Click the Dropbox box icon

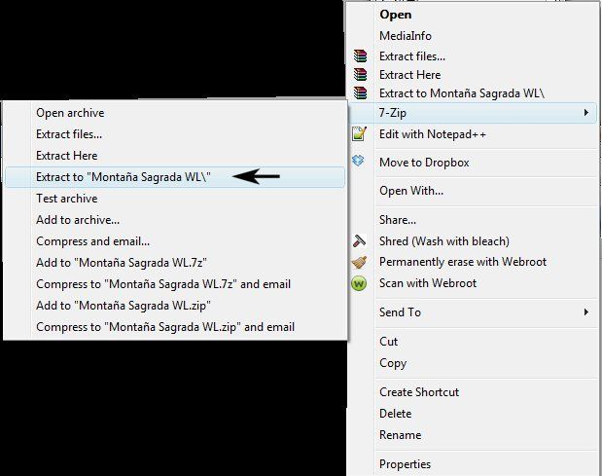click(x=358, y=161)
